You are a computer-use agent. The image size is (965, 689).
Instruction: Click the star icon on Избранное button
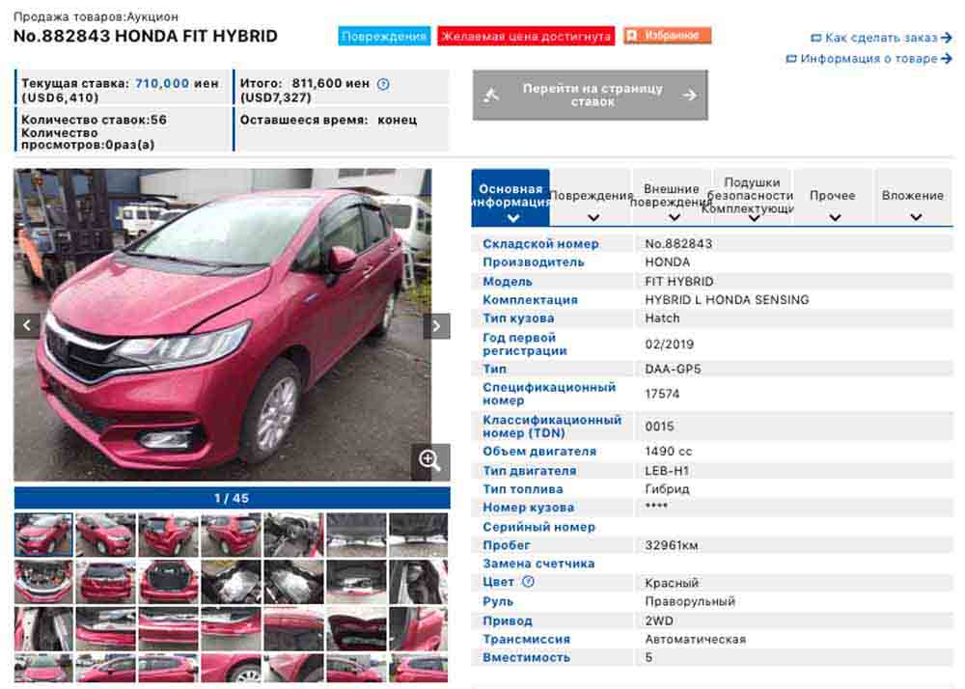pos(632,36)
